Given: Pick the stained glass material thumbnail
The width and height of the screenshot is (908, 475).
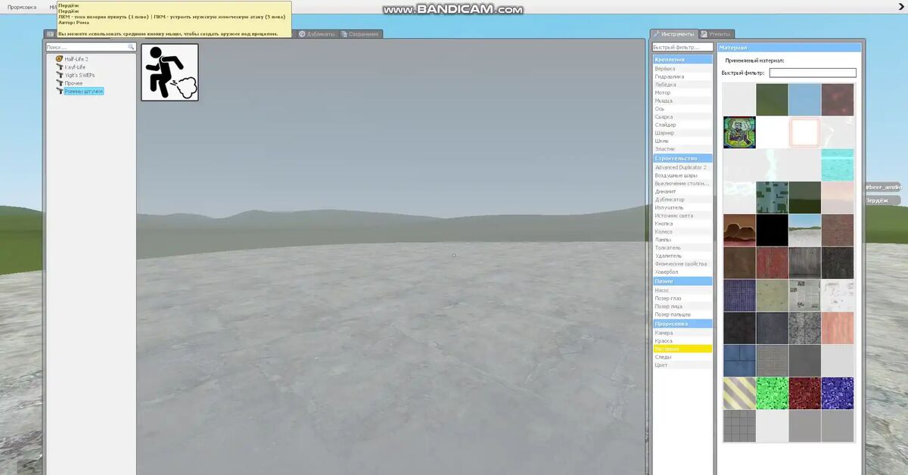Looking at the screenshot, I should coord(739,132).
